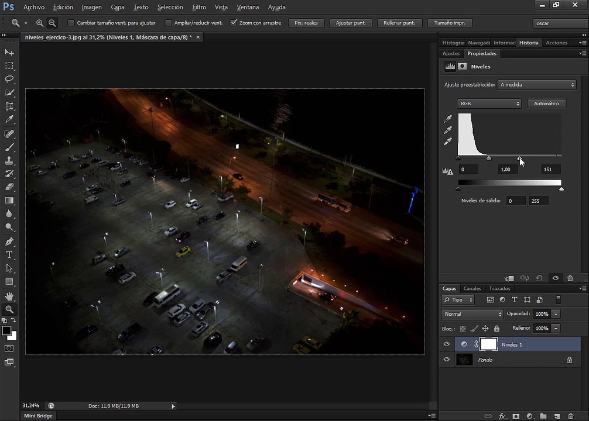Viewport: 589px width, 421px height.
Task: Click the Automático button
Action: click(547, 103)
